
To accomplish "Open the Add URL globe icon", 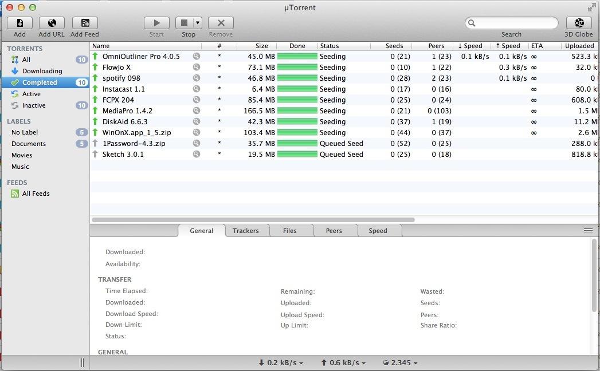I will (52, 23).
